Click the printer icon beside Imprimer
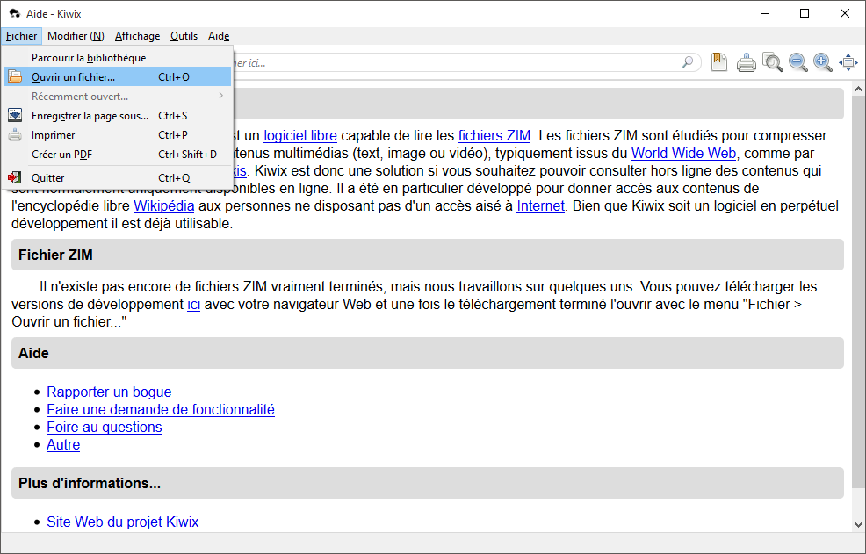 [x=15, y=135]
